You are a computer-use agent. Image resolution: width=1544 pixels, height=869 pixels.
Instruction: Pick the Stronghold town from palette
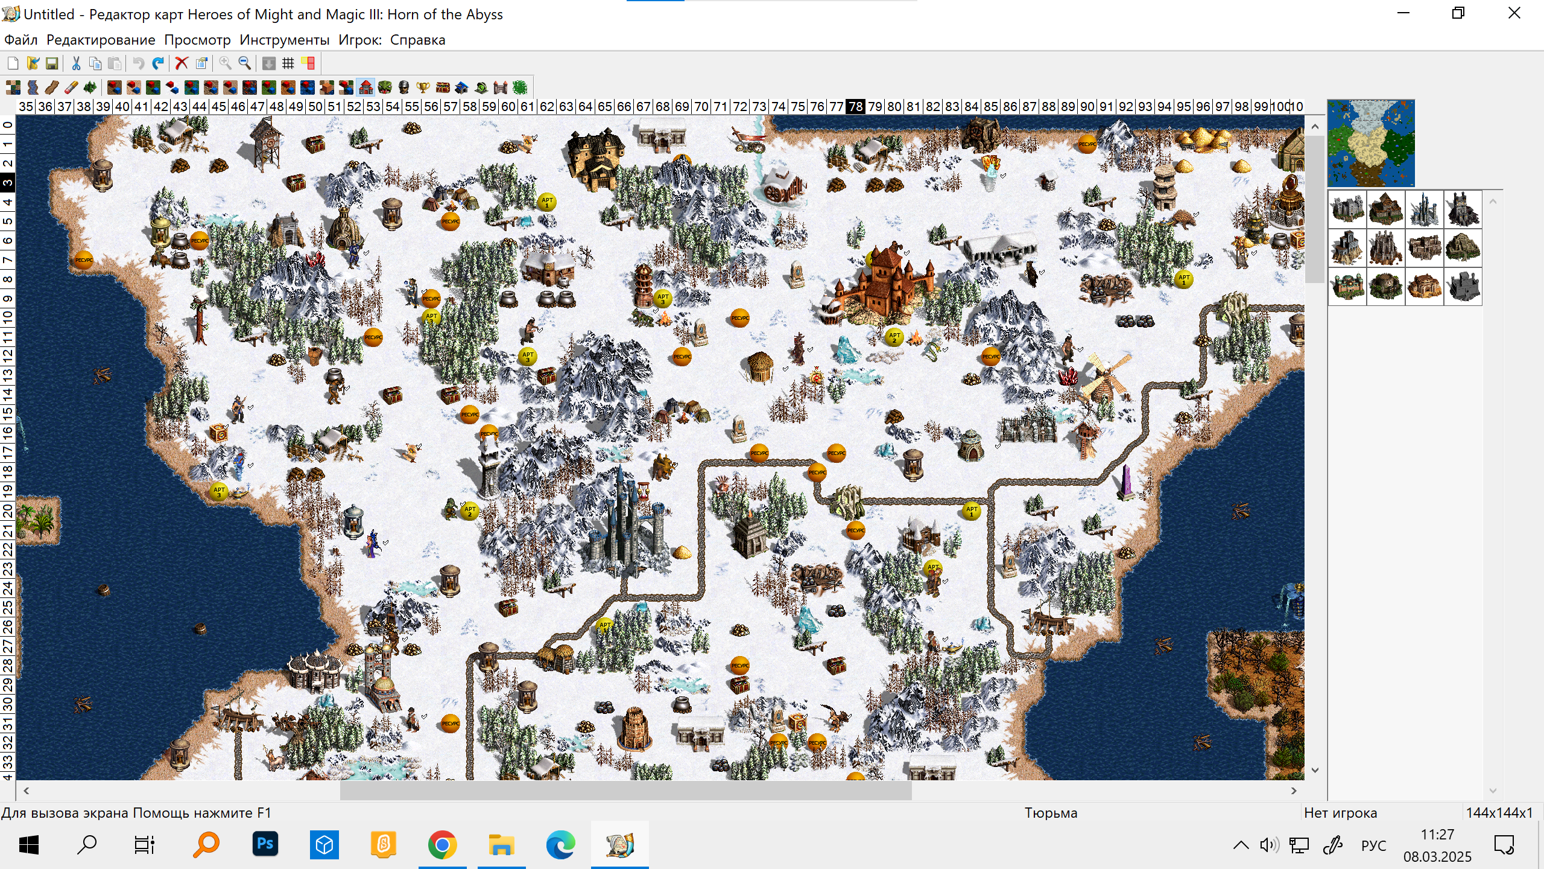[x=1425, y=247]
